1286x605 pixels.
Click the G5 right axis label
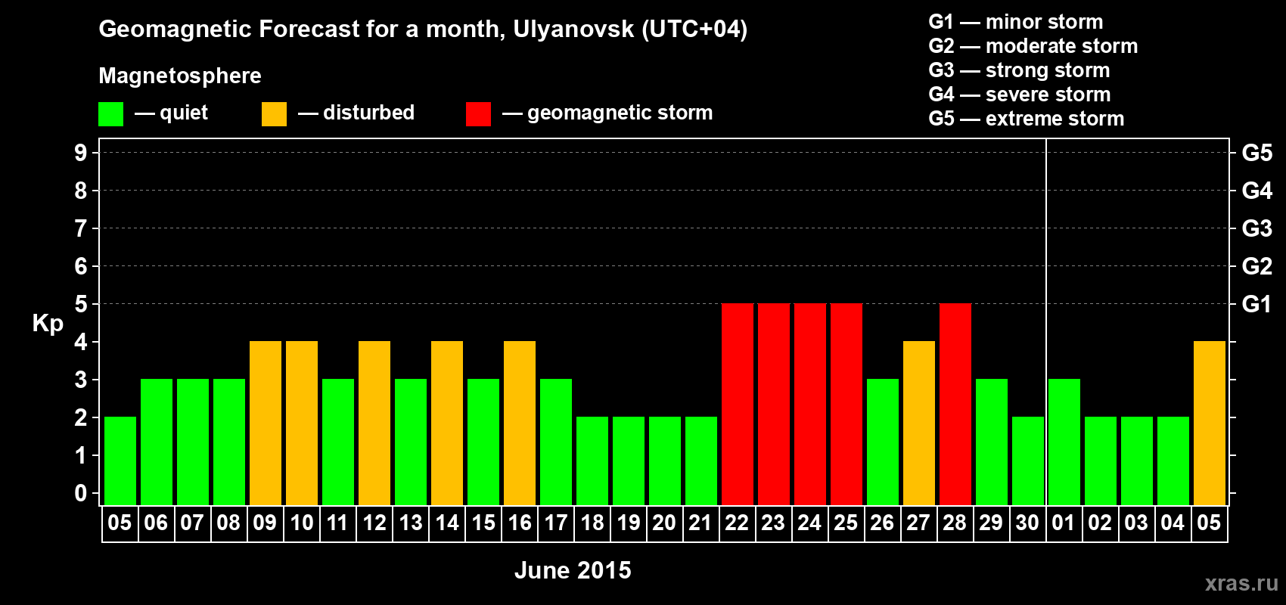pyautogui.click(x=1257, y=153)
